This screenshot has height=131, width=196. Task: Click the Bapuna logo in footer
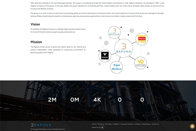coord(41,125)
